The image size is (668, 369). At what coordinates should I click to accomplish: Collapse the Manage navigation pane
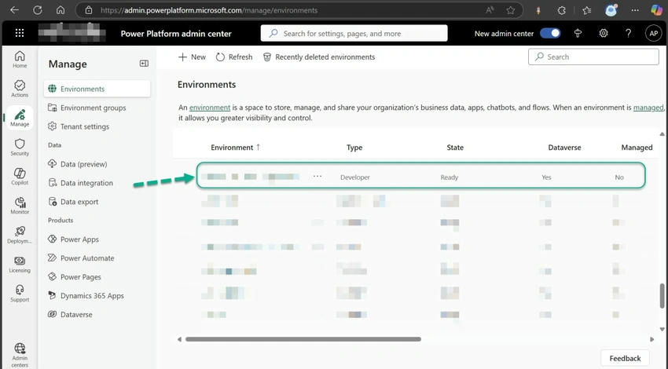144,64
